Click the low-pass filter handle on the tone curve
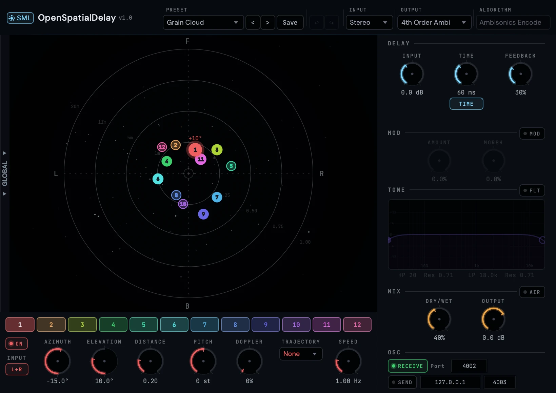This screenshot has width=556, height=393. [x=542, y=240]
